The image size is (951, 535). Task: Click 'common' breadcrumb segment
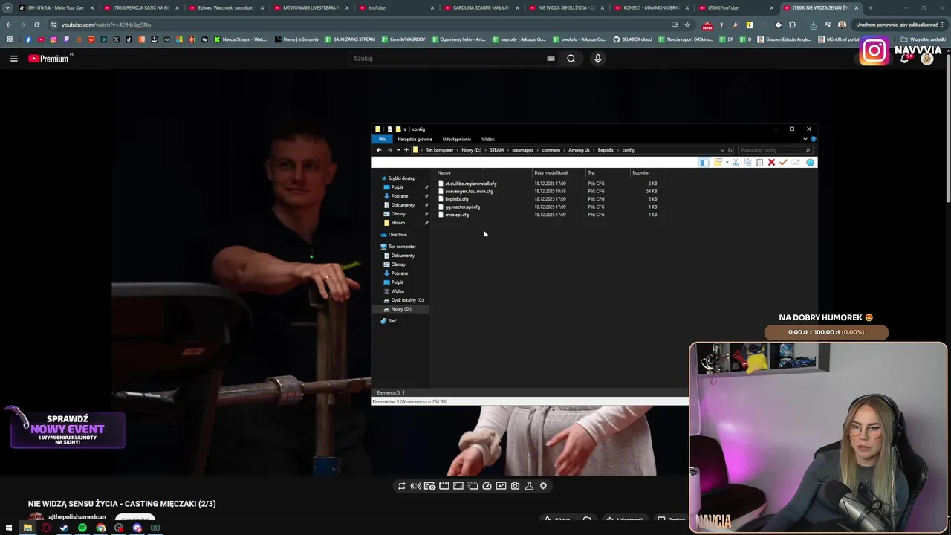(x=551, y=150)
